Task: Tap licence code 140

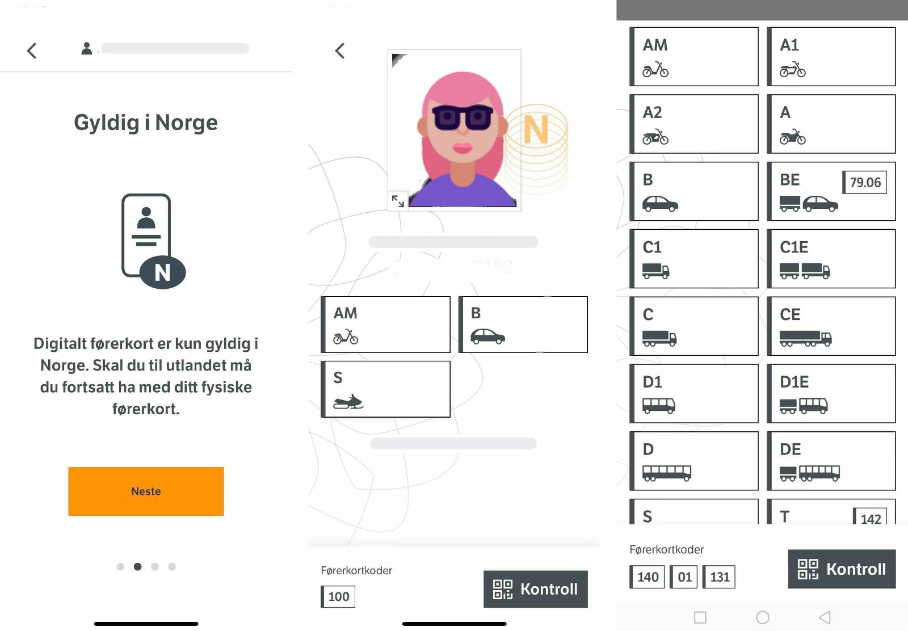Action: pos(648,577)
